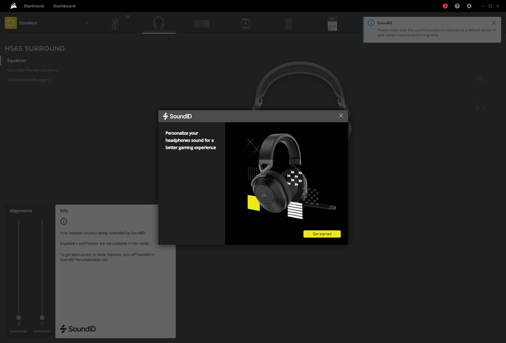Click the Corsair sails logo
Viewport: 506px width, 343px height.
pyautogui.click(x=13, y=6)
